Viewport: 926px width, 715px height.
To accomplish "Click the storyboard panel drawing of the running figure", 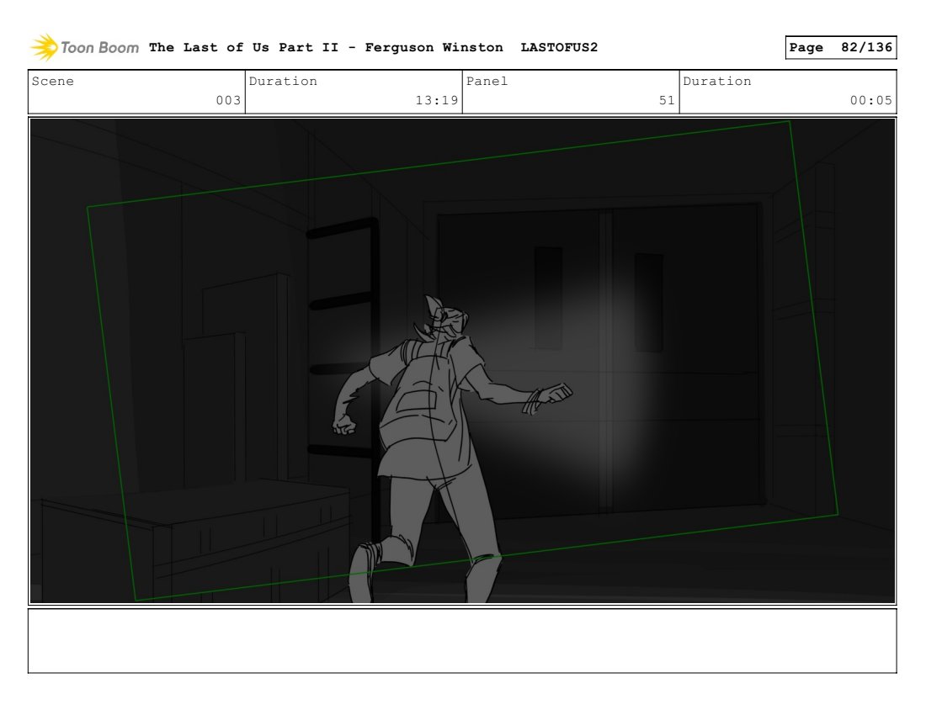I will [462, 361].
